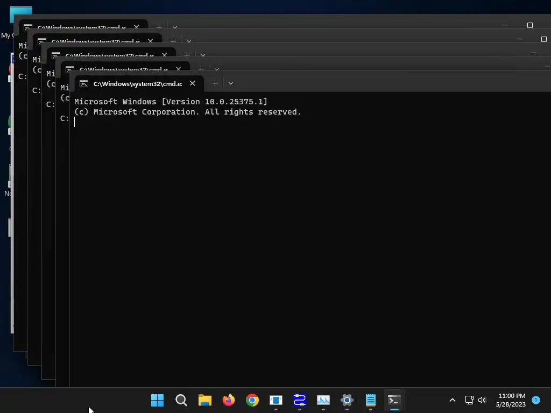
Task: Select the front terminal's cmd.exe tab title
Action: (x=138, y=83)
